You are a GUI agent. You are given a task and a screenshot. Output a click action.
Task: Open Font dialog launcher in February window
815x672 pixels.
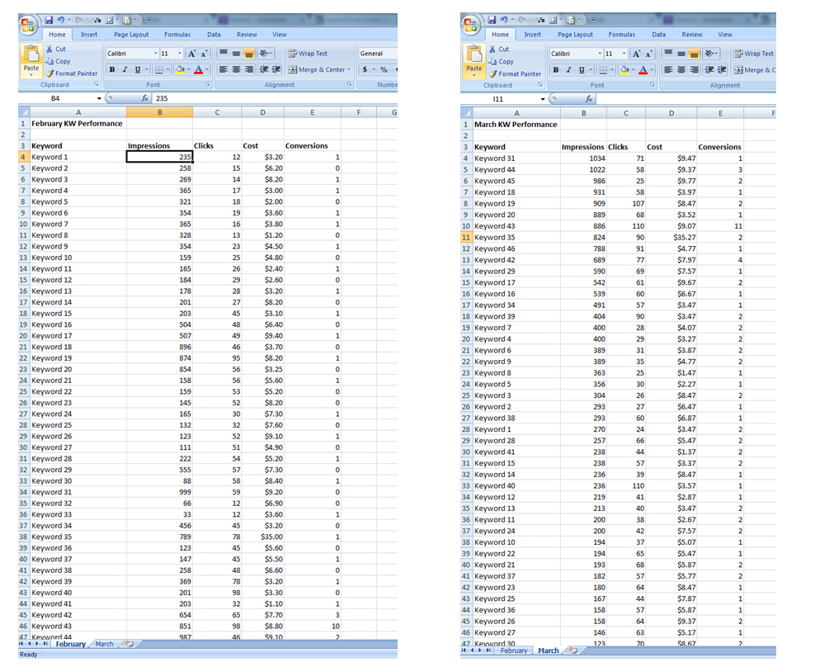coord(207,84)
